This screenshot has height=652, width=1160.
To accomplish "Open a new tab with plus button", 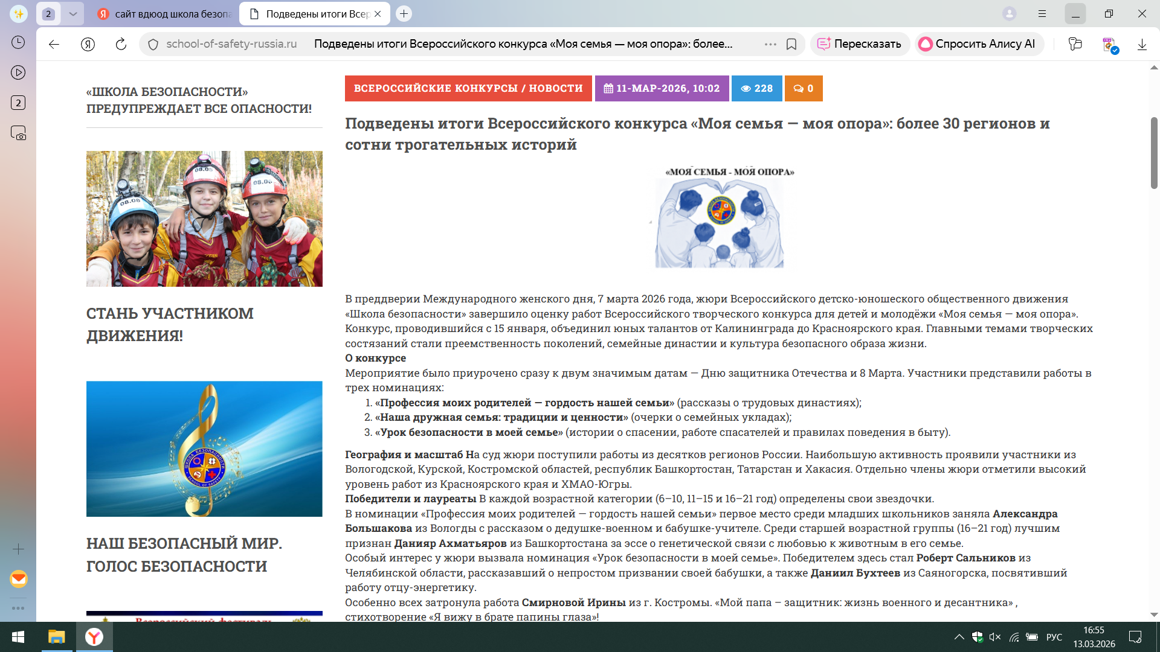I will click(404, 13).
